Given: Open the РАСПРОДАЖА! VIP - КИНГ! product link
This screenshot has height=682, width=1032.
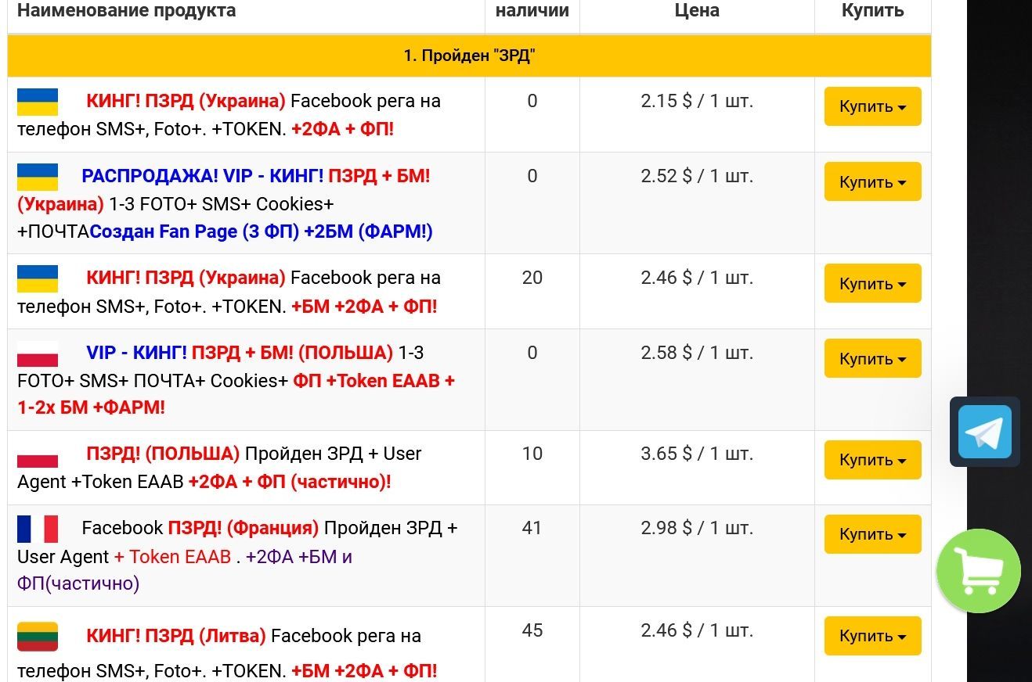Looking at the screenshot, I should point(226,203).
